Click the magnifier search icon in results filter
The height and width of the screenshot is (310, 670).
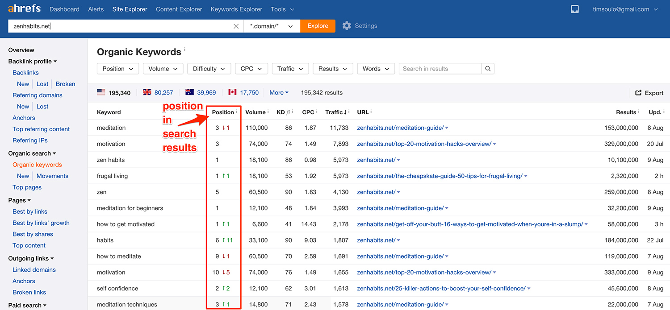(x=488, y=69)
